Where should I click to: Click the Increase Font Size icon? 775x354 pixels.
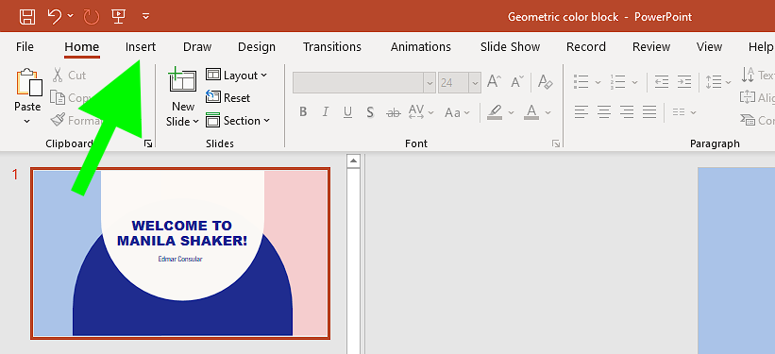495,81
